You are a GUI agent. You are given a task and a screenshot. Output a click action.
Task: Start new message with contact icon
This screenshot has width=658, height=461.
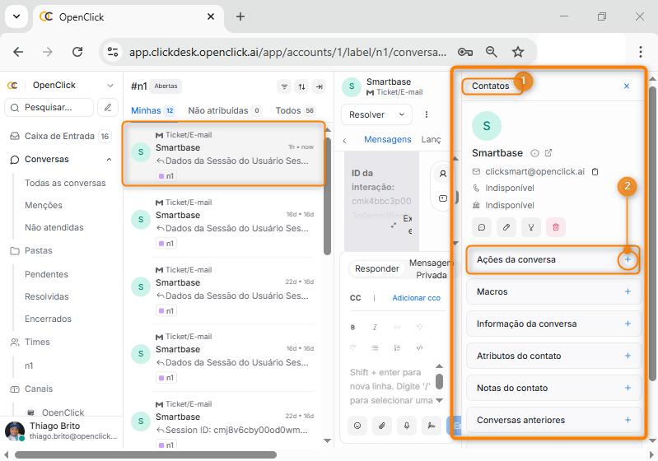(x=483, y=227)
